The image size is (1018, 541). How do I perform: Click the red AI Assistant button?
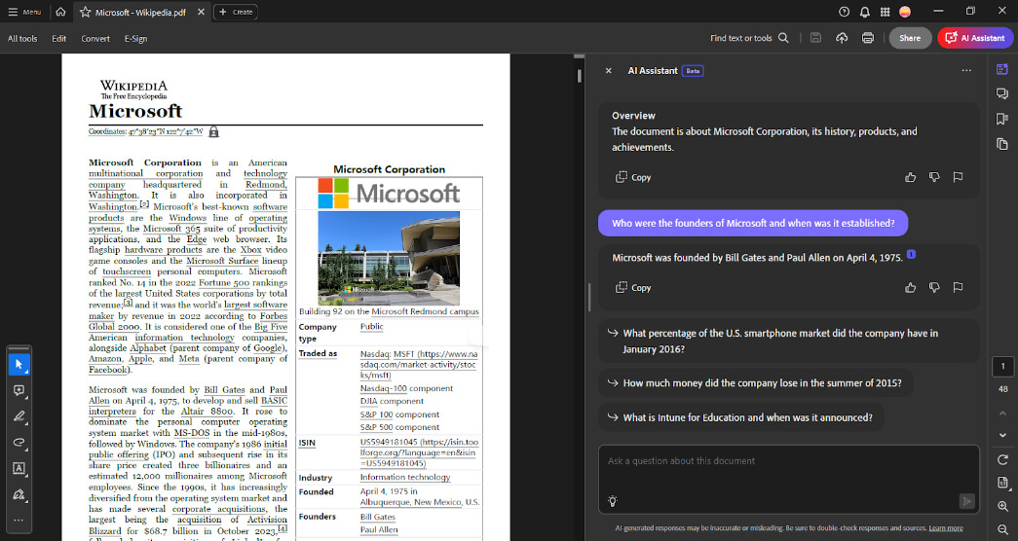pos(975,38)
